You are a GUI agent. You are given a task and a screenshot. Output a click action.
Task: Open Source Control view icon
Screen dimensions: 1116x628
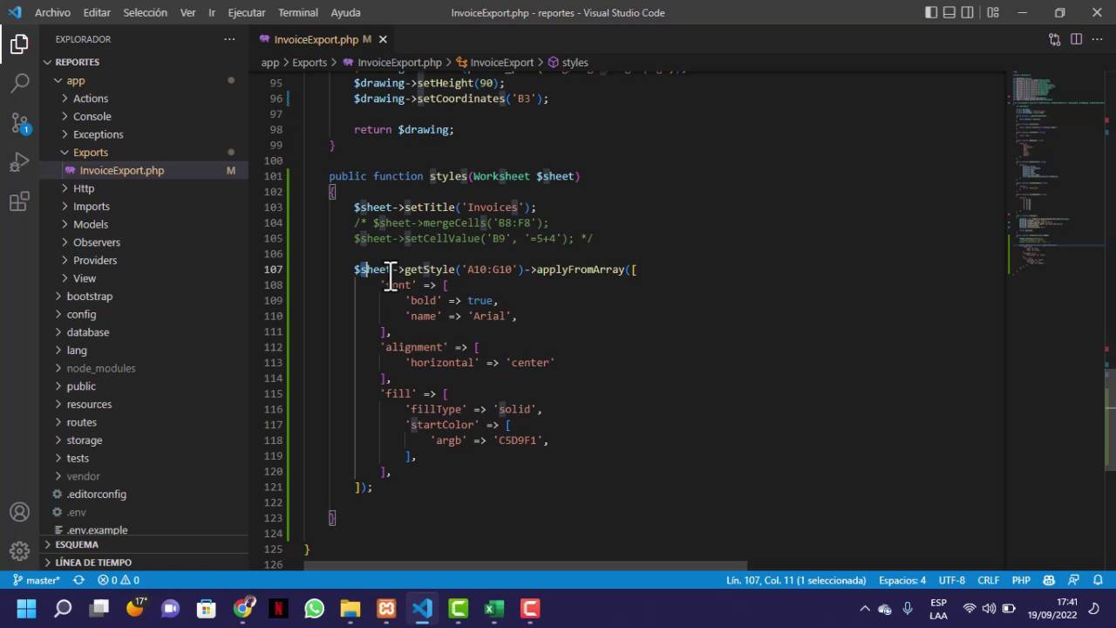click(x=19, y=123)
